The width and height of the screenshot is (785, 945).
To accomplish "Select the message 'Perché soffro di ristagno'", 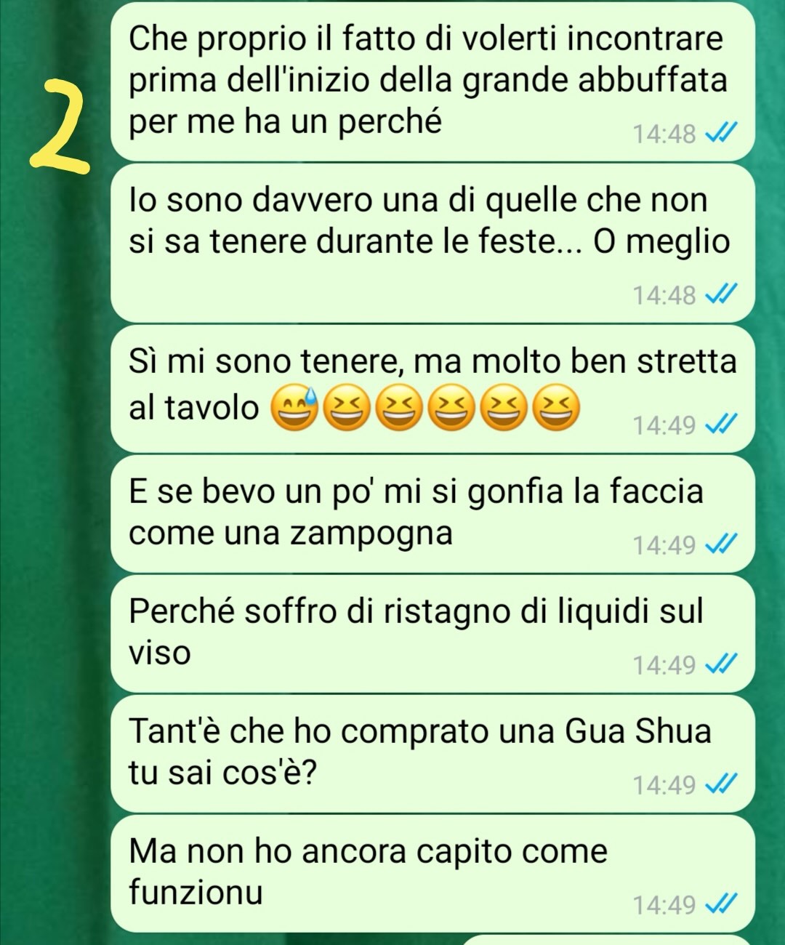I will [433, 634].
